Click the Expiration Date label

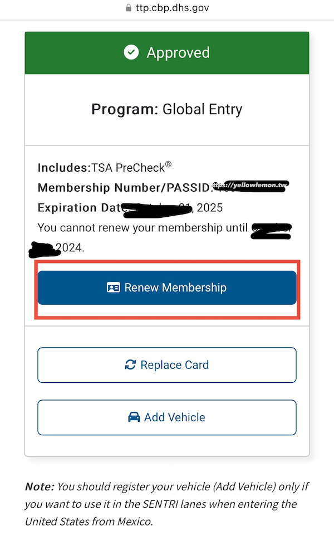[79, 208]
